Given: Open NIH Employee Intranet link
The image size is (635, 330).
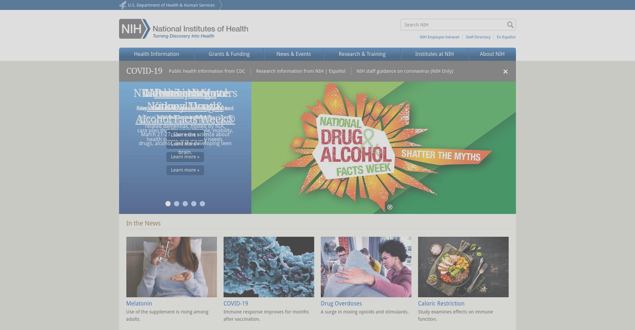Looking at the screenshot, I should click(x=440, y=37).
